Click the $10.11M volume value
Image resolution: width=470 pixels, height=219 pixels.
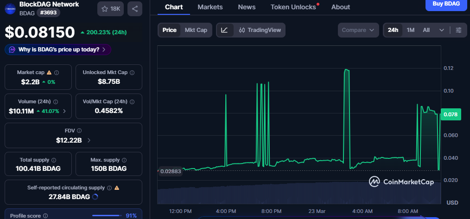21,111
